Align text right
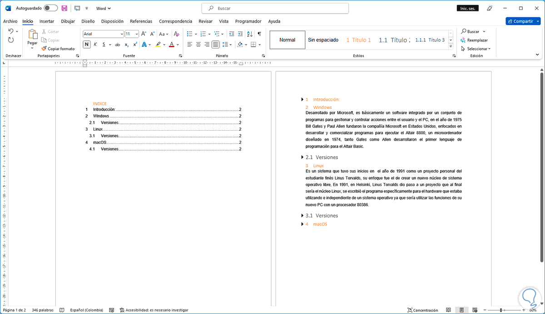 tap(207, 44)
